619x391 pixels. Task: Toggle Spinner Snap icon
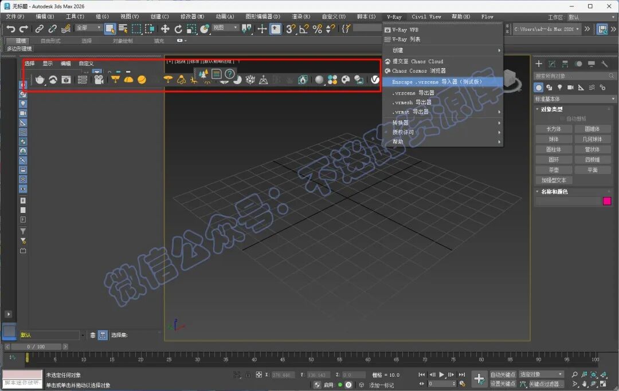click(x=331, y=29)
